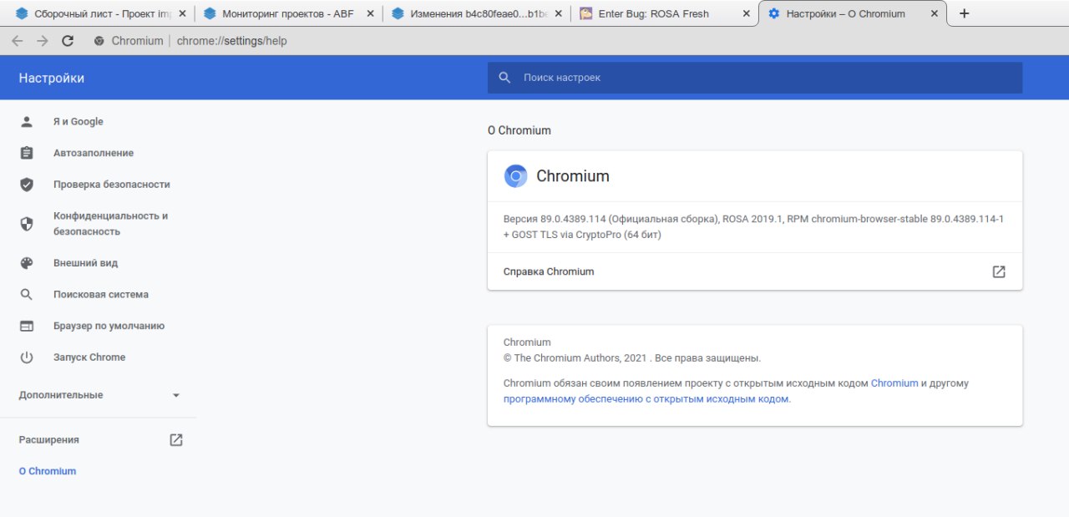Click the shield-check icon for Проверка безопасности
Viewport: 1069px width, 517px height.
pos(27,185)
